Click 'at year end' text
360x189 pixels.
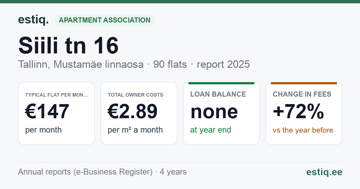[x=211, y=130]
